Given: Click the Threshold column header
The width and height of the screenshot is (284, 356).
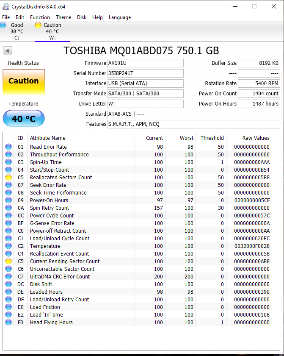Looking at the screenshot, I should click(211, 138).
